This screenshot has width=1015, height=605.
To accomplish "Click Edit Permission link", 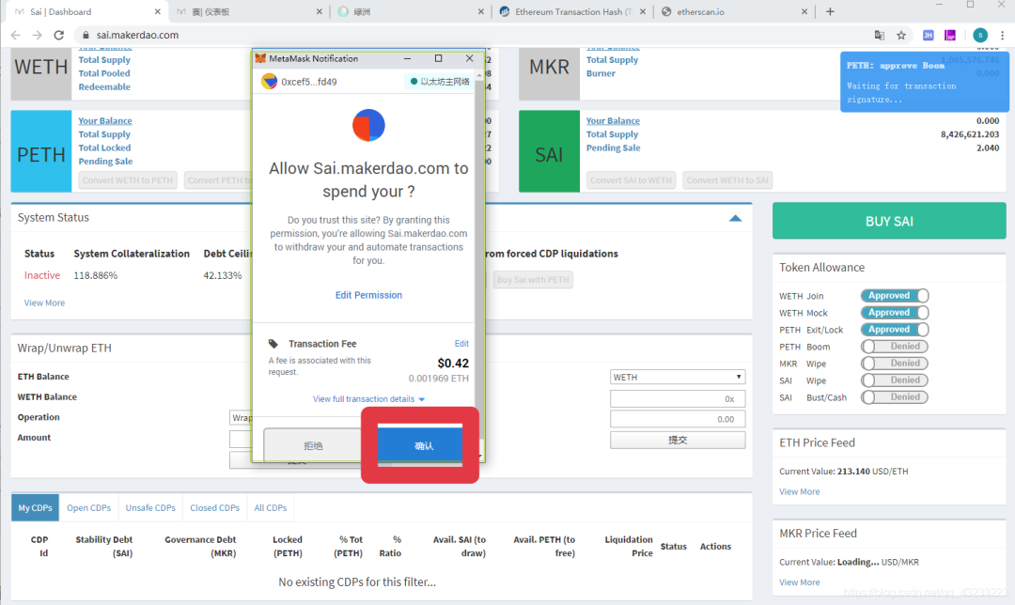I will click(368, 295).
